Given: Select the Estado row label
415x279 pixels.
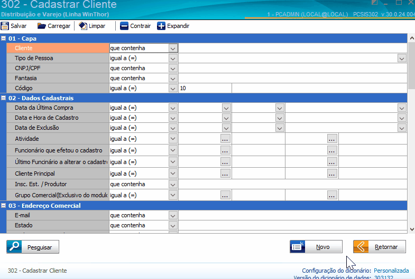Looking at the screenshot, I should 58,225.
